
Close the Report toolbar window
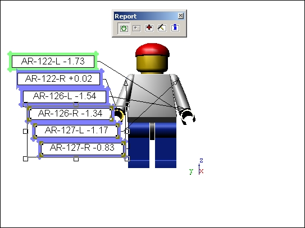tap(181, 16)
